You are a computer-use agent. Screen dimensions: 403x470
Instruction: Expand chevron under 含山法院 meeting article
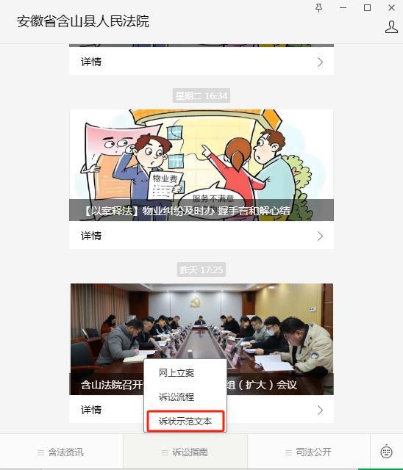coord(320,410)
